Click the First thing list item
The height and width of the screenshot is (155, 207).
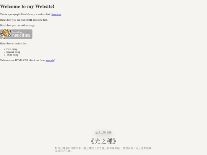pyautogui.click(x=12, y=49)
